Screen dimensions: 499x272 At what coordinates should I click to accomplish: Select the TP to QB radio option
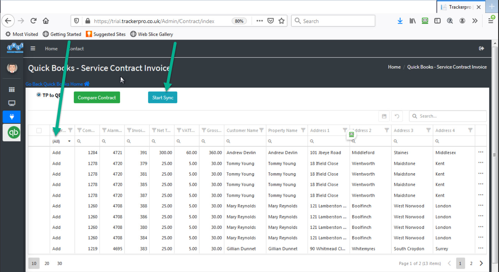coord(39,95)
